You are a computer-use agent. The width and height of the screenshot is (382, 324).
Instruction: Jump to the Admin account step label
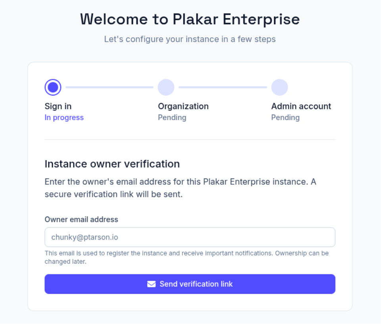301,106
